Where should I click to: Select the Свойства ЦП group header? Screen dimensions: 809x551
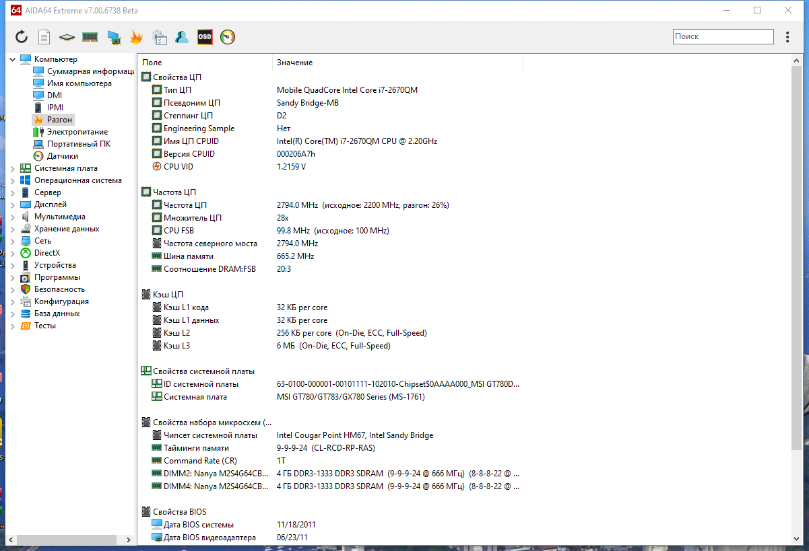(x=177, y=77)
